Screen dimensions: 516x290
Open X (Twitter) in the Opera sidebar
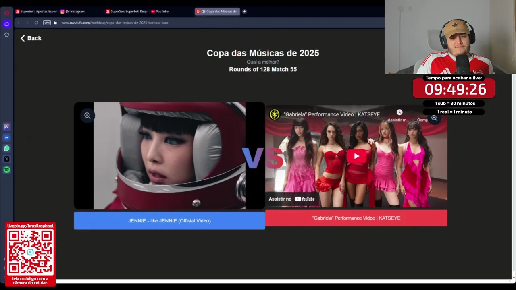pyautogui.click(x=6, y=159)
